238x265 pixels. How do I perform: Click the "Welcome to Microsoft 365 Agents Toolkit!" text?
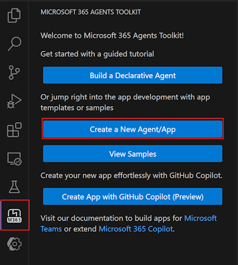112,36
